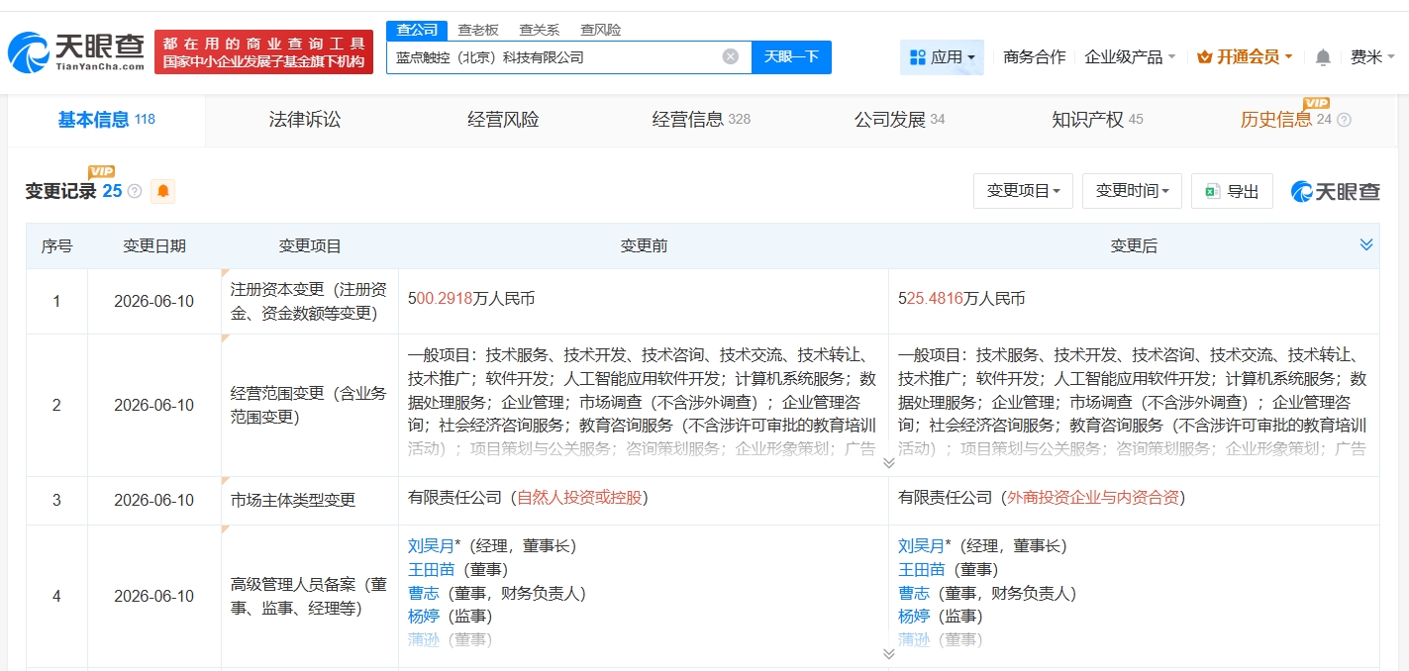1409x671 pixels.
Task: Open 刘昊月 in the 变更前 column
Action: [x=431, y=546]
